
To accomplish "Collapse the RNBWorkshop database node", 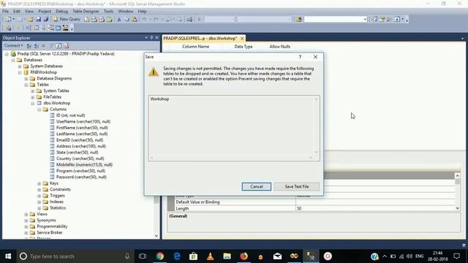I will pos(20,72).
